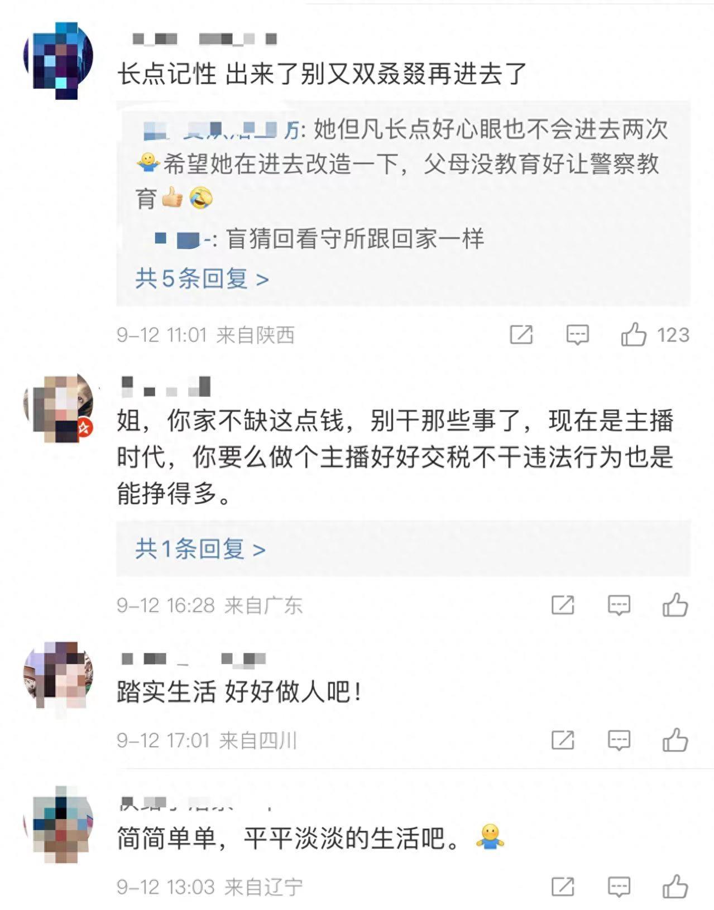This screenshot has height=910, width=714.
Task: Like the comment with 123 likes
Action: [634, 335]
